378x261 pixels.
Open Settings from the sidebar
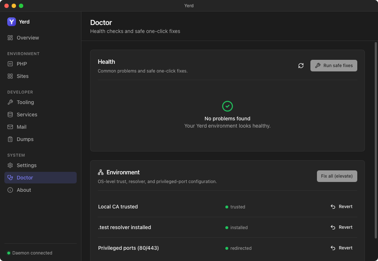[x=40, y=165]
